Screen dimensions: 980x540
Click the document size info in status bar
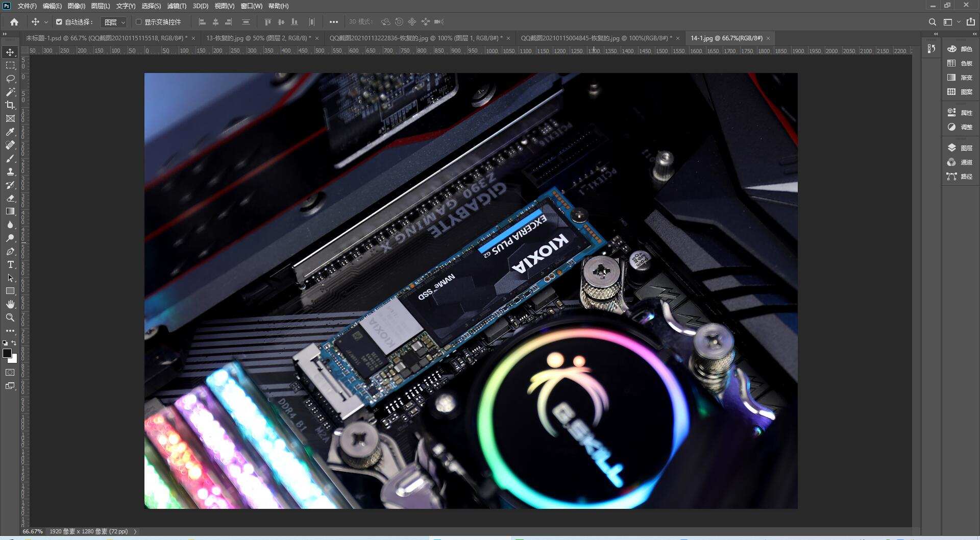89,531
